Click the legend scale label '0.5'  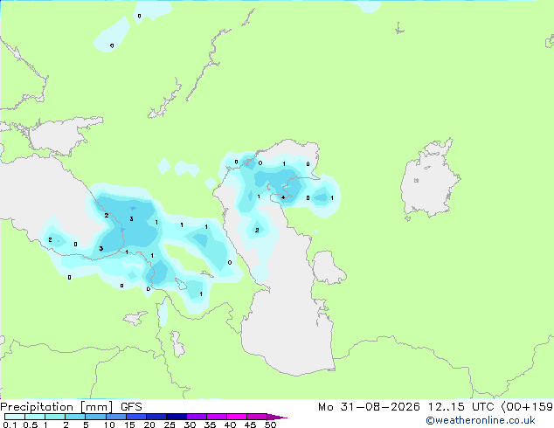coord(31,425)
